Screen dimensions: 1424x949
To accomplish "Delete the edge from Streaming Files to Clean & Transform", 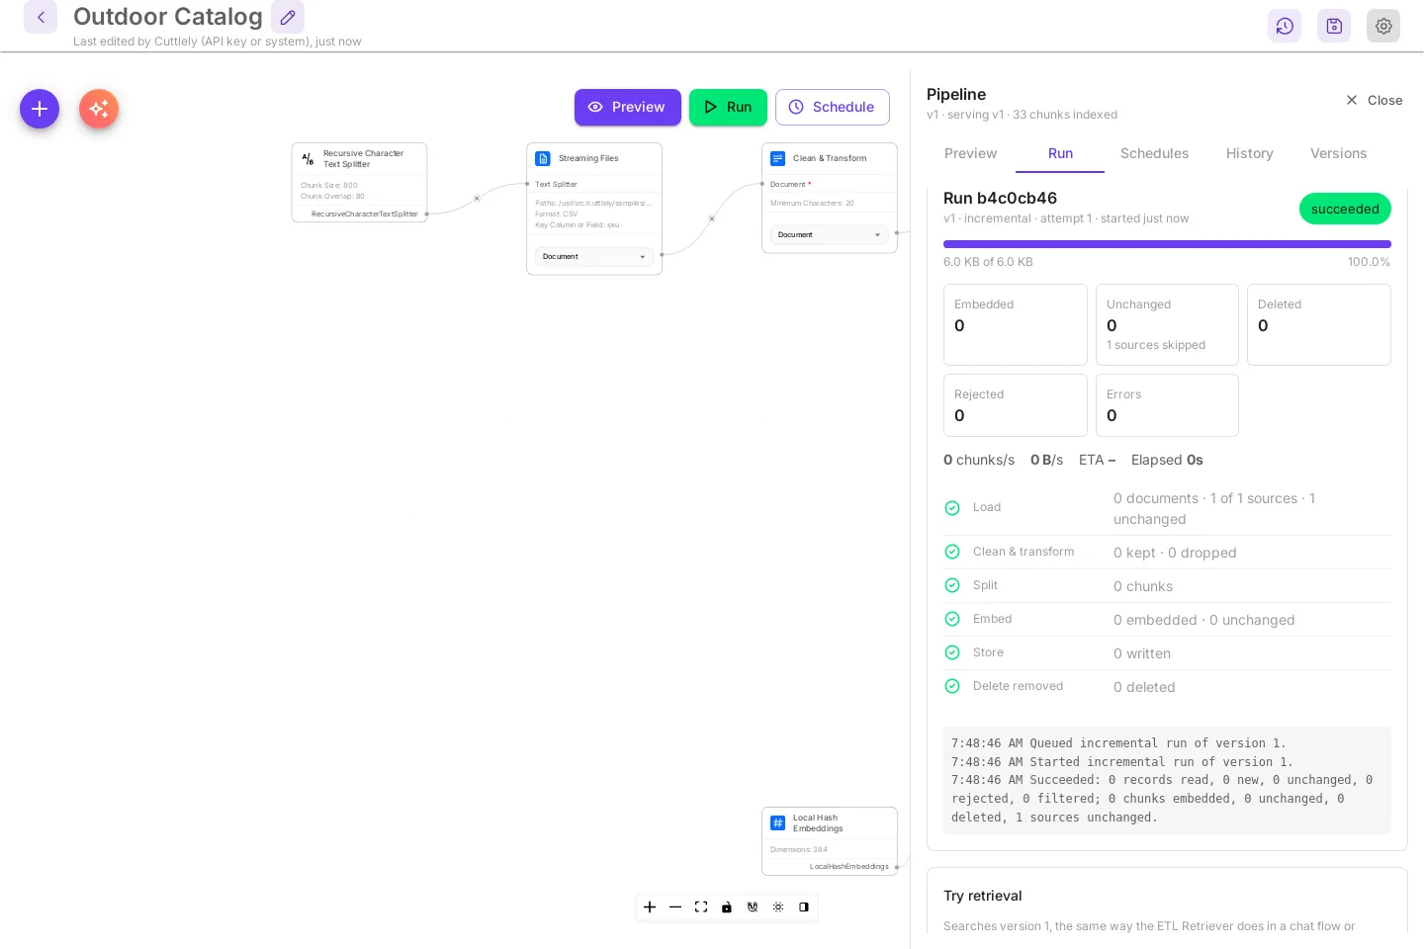I will click(712, 218).
